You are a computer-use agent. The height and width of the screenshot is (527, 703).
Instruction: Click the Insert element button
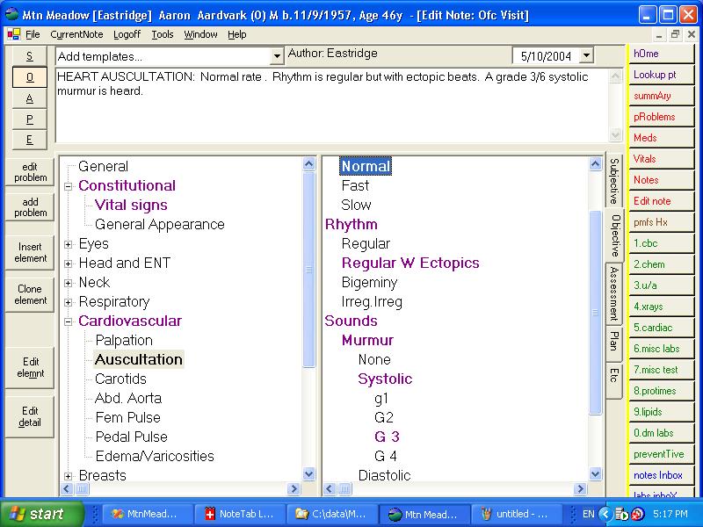point(30,253)
